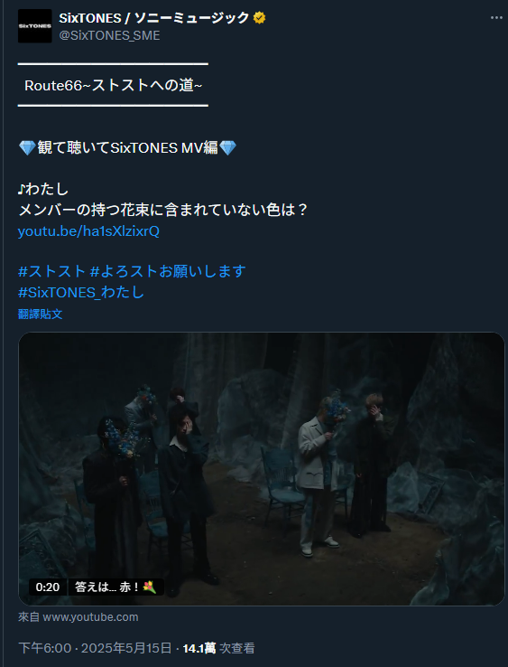Open the youtu.be/ha1sXlzixrQ link
508x667 pixels.
click(88, 231)
